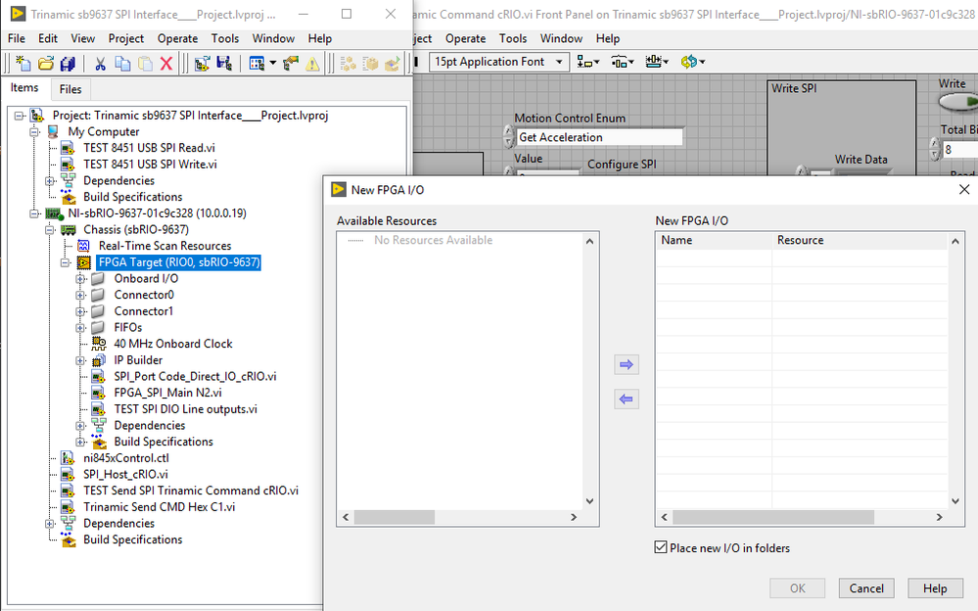The height and width of the screenshot is (611, 978).
Task: Click the Paste clipboard icon
Action: pyautogui.click(x=145, y=63)
